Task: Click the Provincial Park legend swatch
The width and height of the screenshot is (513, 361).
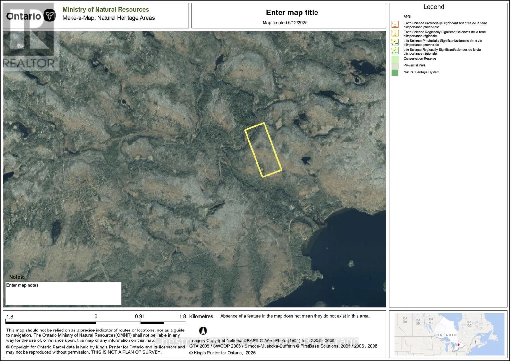Action: (x=395, y=66)
